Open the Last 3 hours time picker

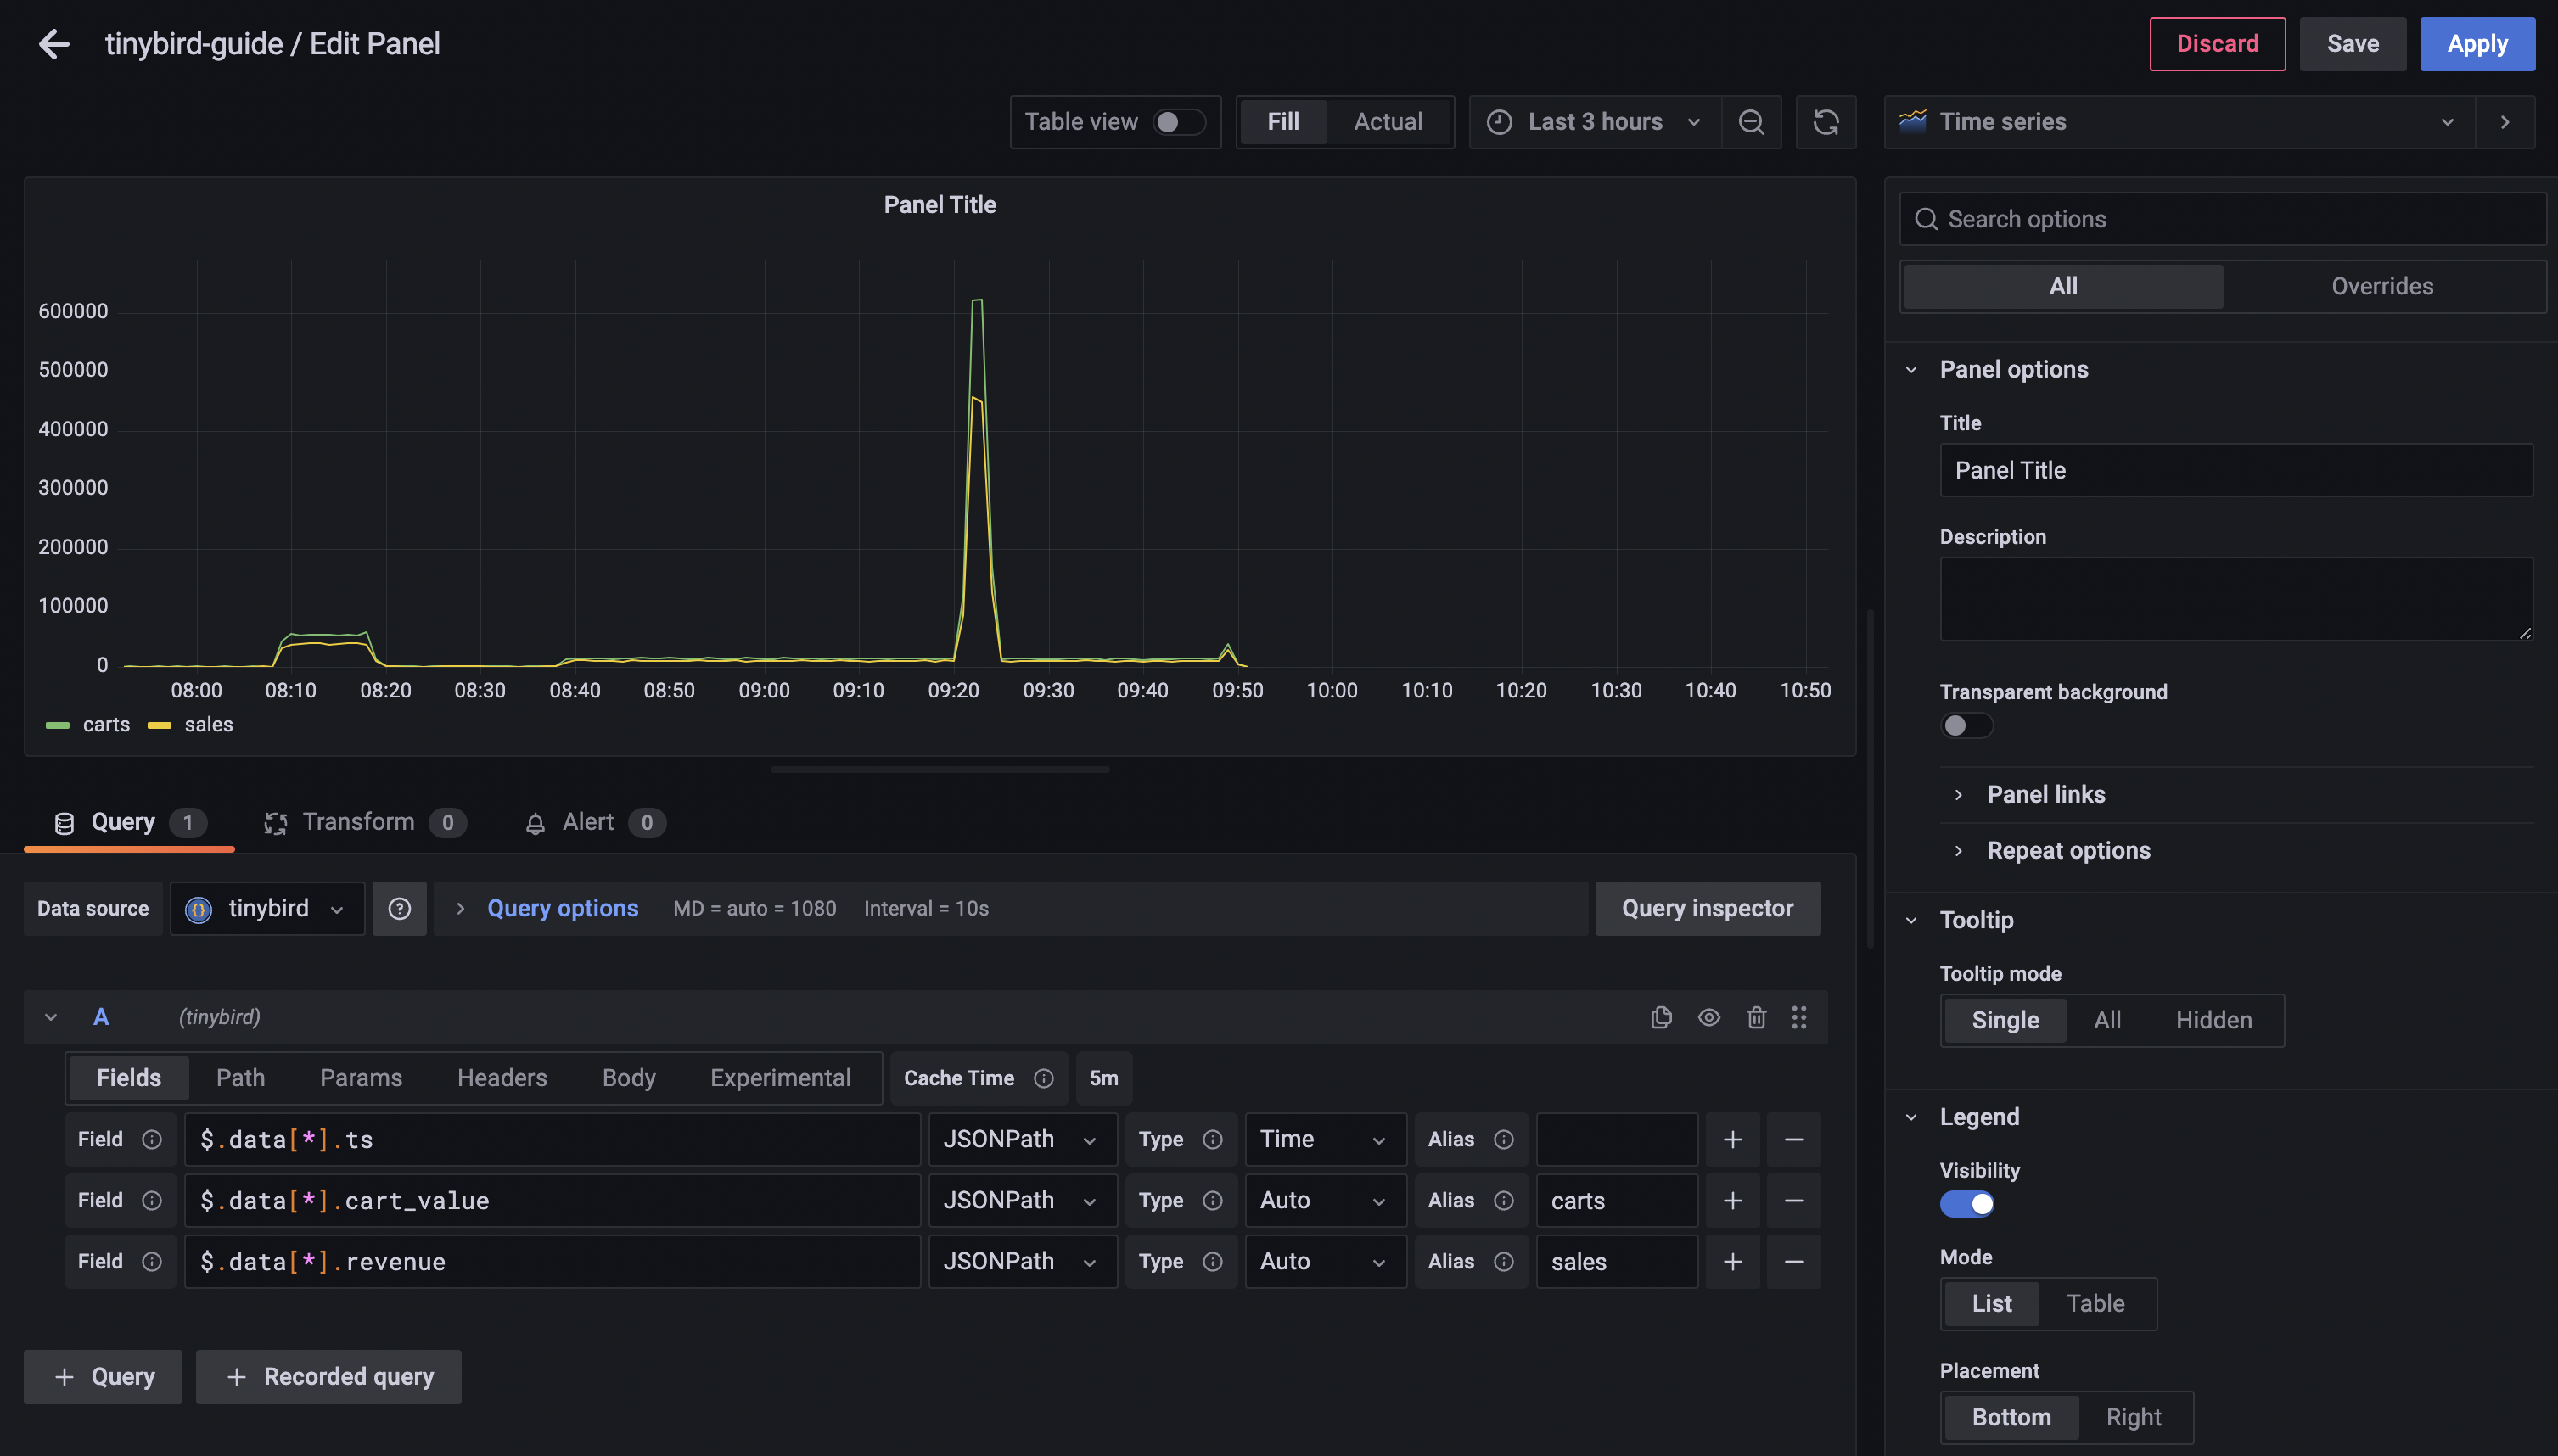coord(1596,122)
